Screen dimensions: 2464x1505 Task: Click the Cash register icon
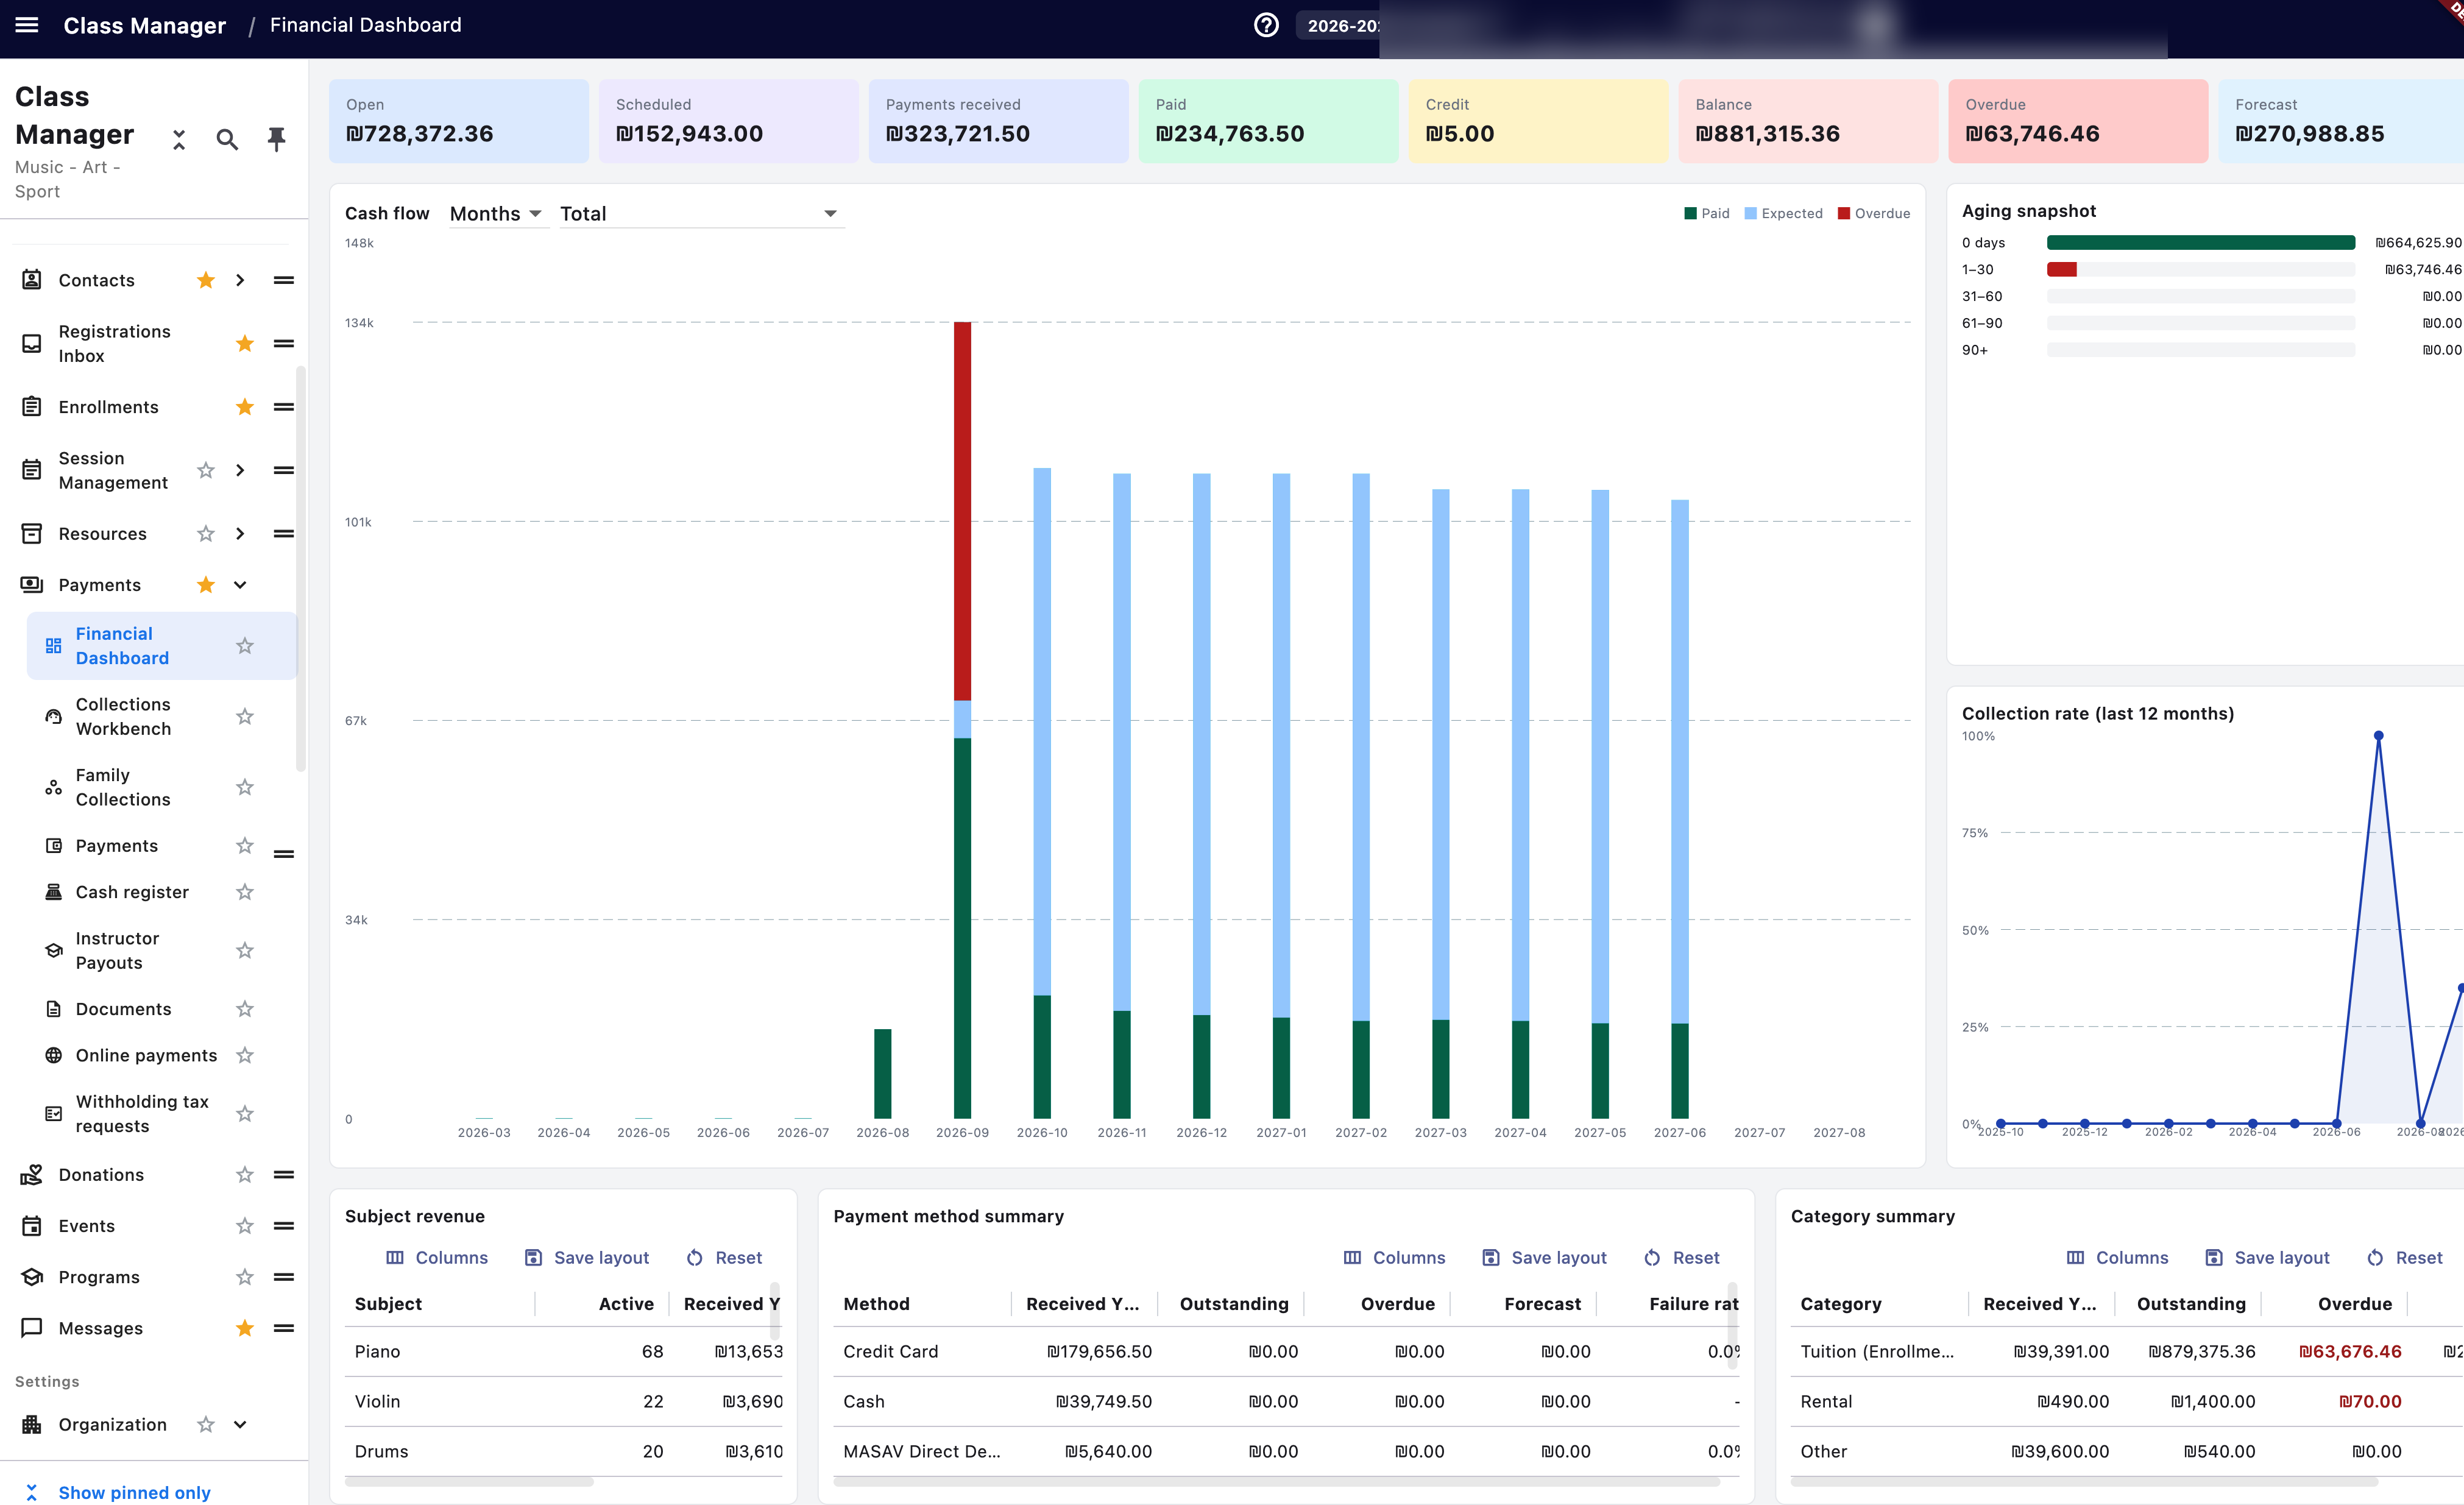pyautogui.click(x=54, y=892)
